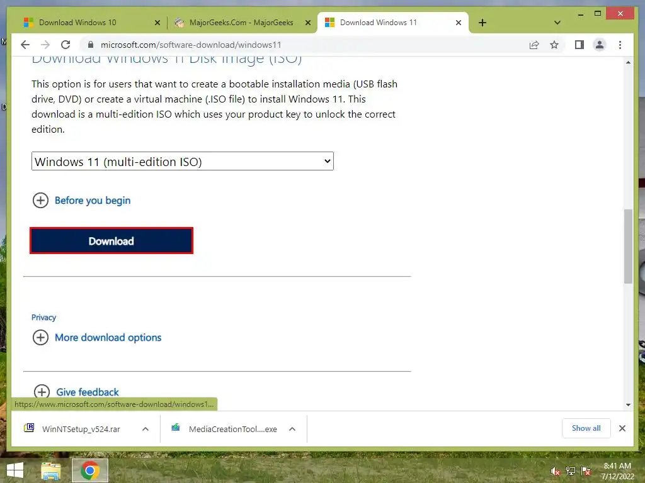Open the browser side panel
The width and height of the screenshot is (645, 483).
click(x=579, y=45)
